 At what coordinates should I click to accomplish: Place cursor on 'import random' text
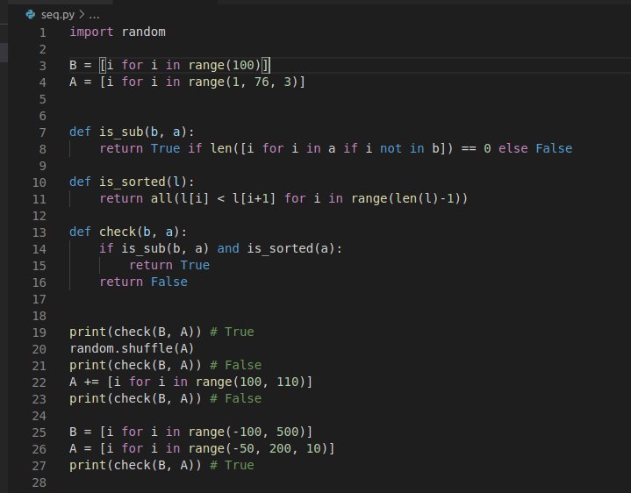118,32
